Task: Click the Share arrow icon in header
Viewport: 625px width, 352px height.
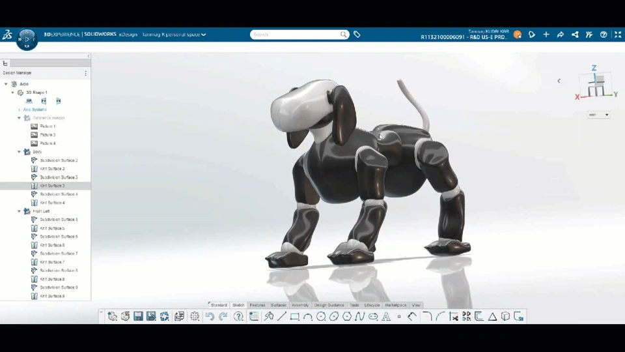Action: click(561, 35)
